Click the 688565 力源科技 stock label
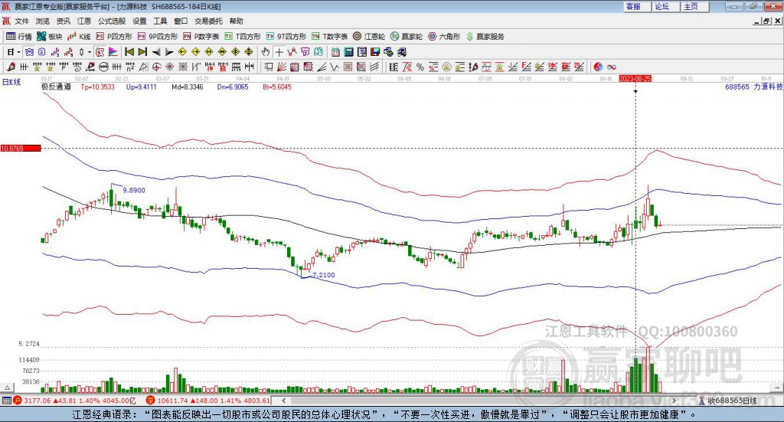This screenshot has width=784, height=422. click(753, 87)
